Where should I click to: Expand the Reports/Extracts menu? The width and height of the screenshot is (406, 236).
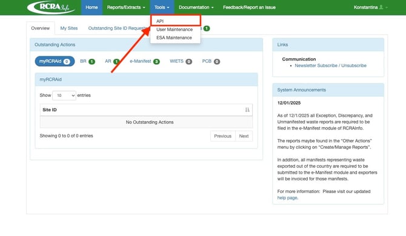(126, 7)
